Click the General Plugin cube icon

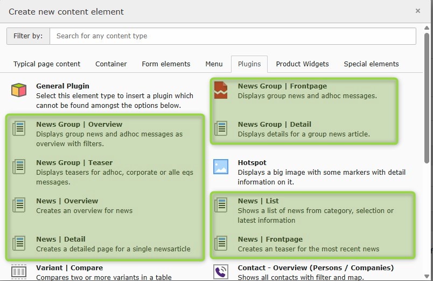pos(19,90)
